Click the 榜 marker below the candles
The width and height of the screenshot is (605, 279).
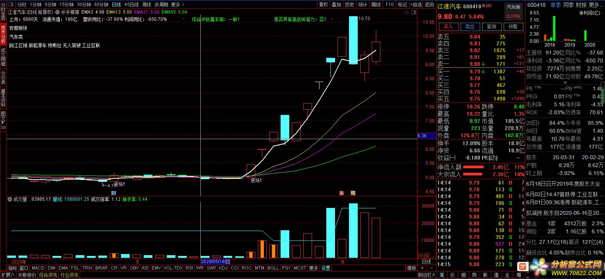(353, 193)
